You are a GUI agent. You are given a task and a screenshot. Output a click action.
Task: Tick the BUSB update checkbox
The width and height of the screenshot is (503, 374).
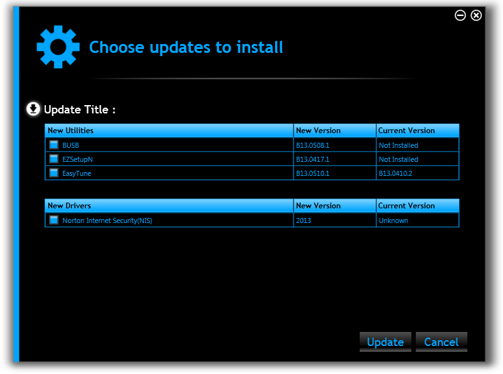[x=54, y=145]
